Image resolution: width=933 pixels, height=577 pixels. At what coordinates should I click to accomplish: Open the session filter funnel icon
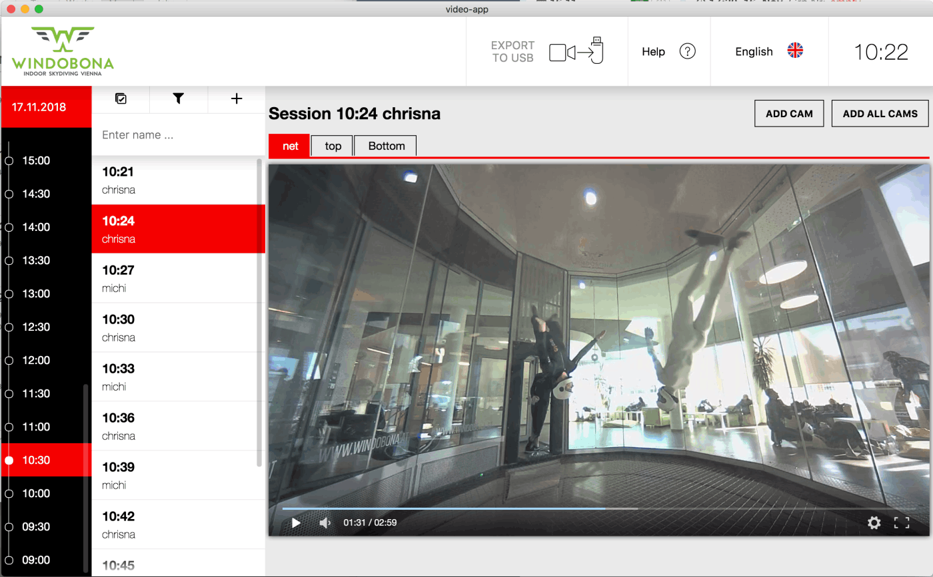pyautogui.click(x=179, y=98)
